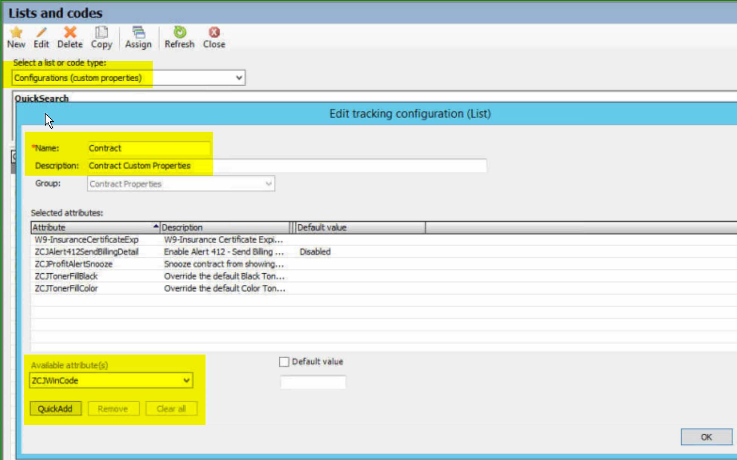Confirm the dialog with OK
737x460 pixels.
pyautogui.click(x=706, y=437)
